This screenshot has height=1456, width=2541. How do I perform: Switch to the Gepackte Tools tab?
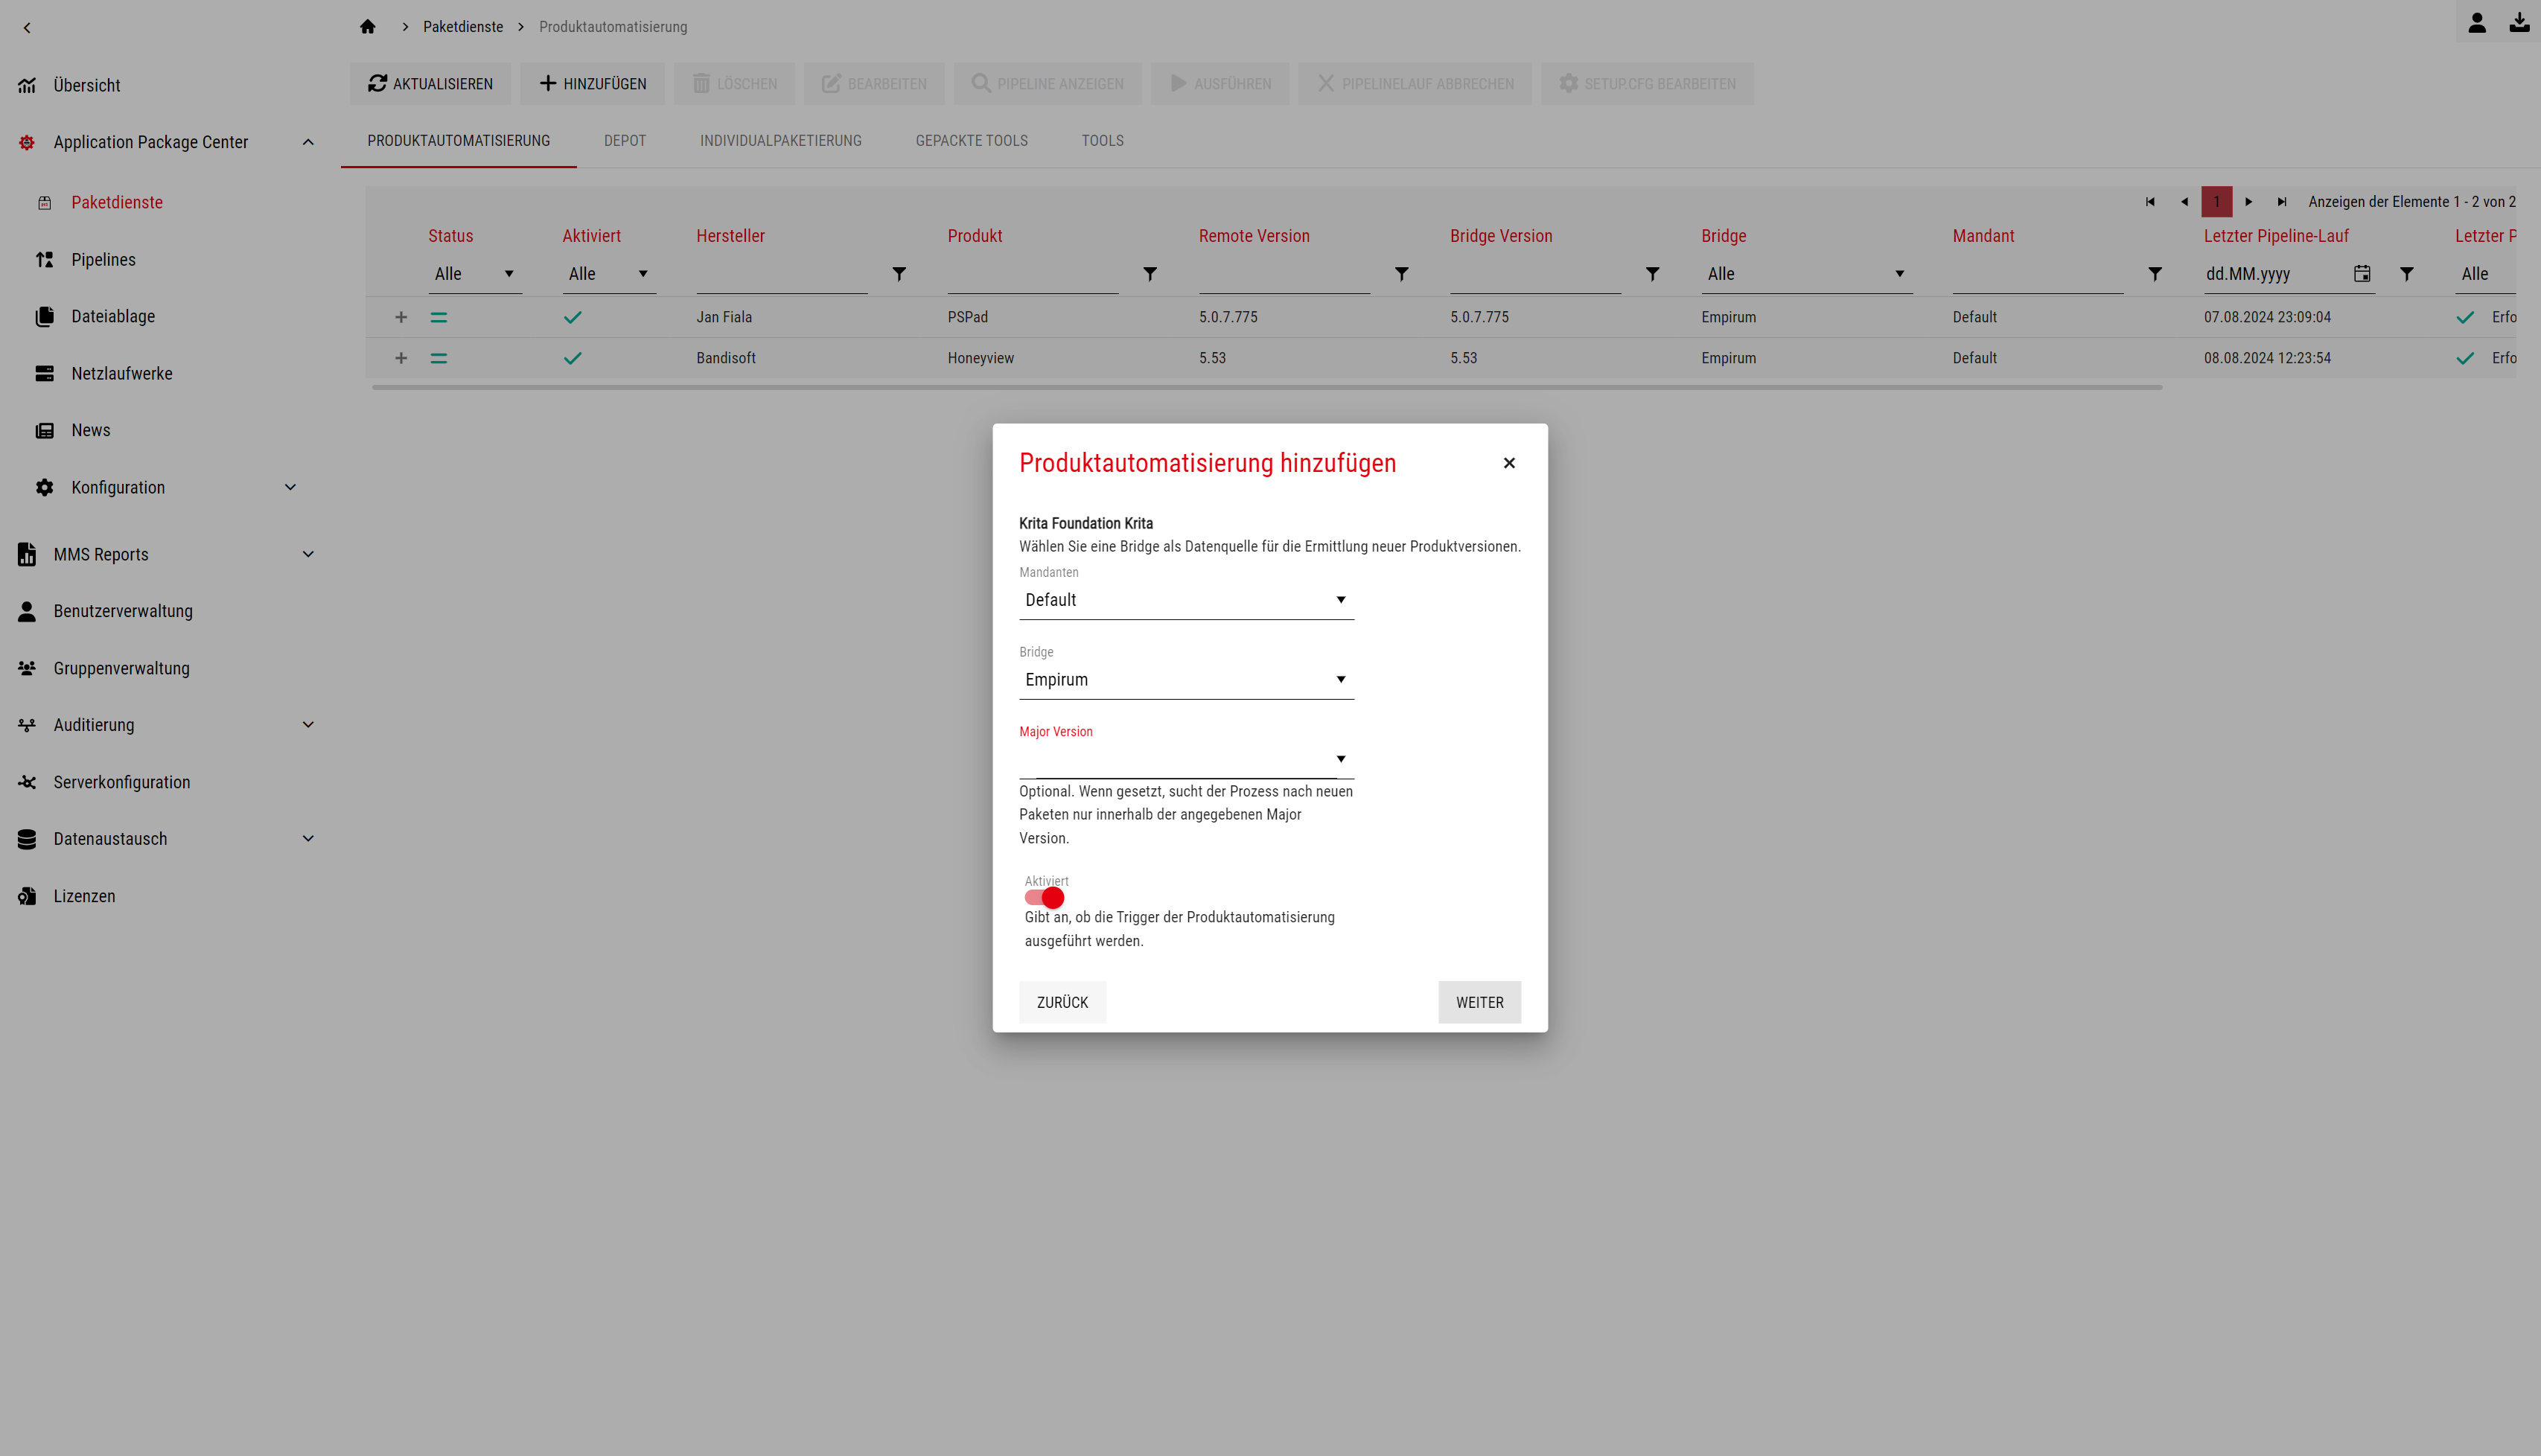(971, 141)
